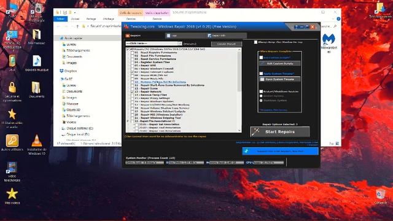Screen dimensions: 393x221
Task: Open Ma musique folder on desktop
Action: (37, 37)
